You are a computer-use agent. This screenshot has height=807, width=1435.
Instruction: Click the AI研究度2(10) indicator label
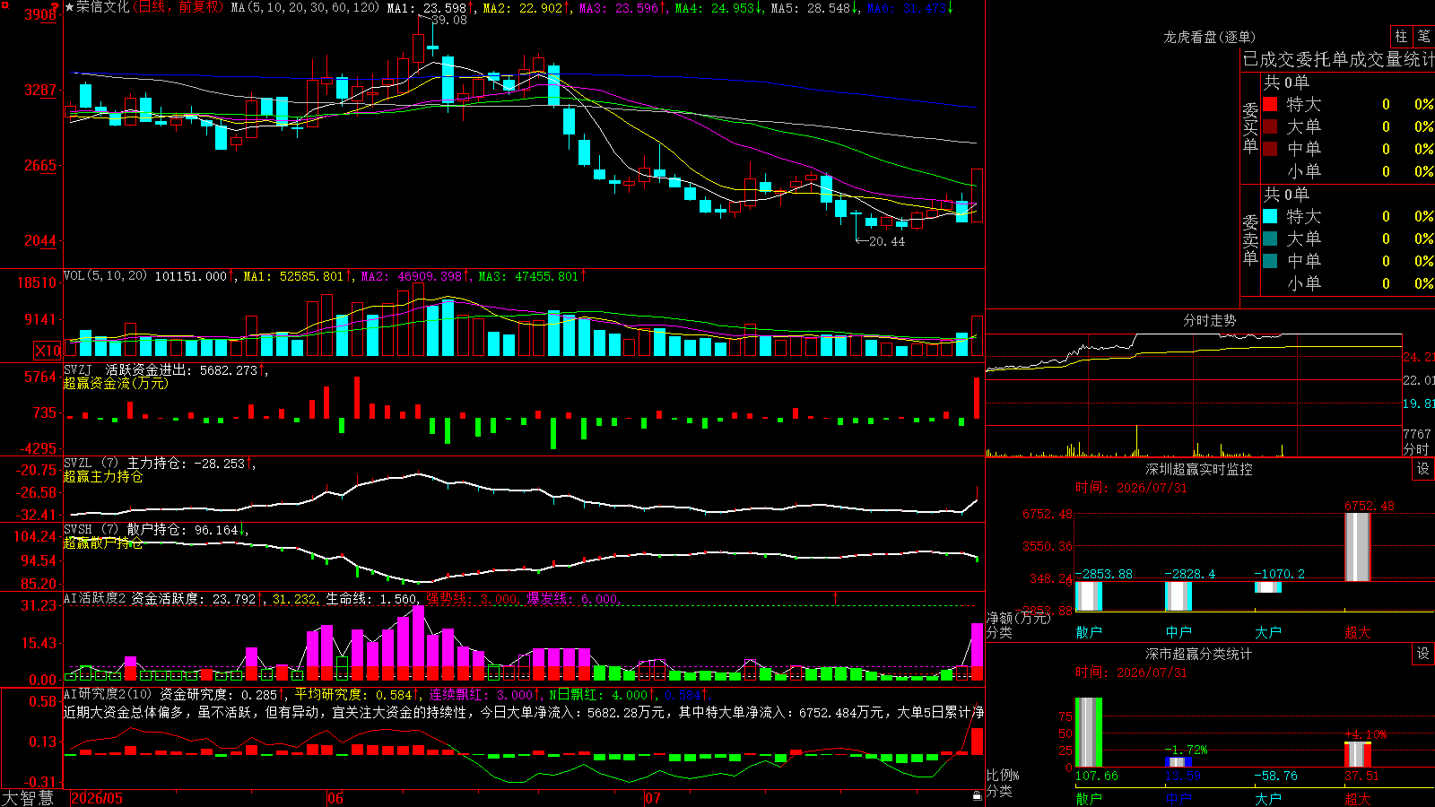(109, 694)
